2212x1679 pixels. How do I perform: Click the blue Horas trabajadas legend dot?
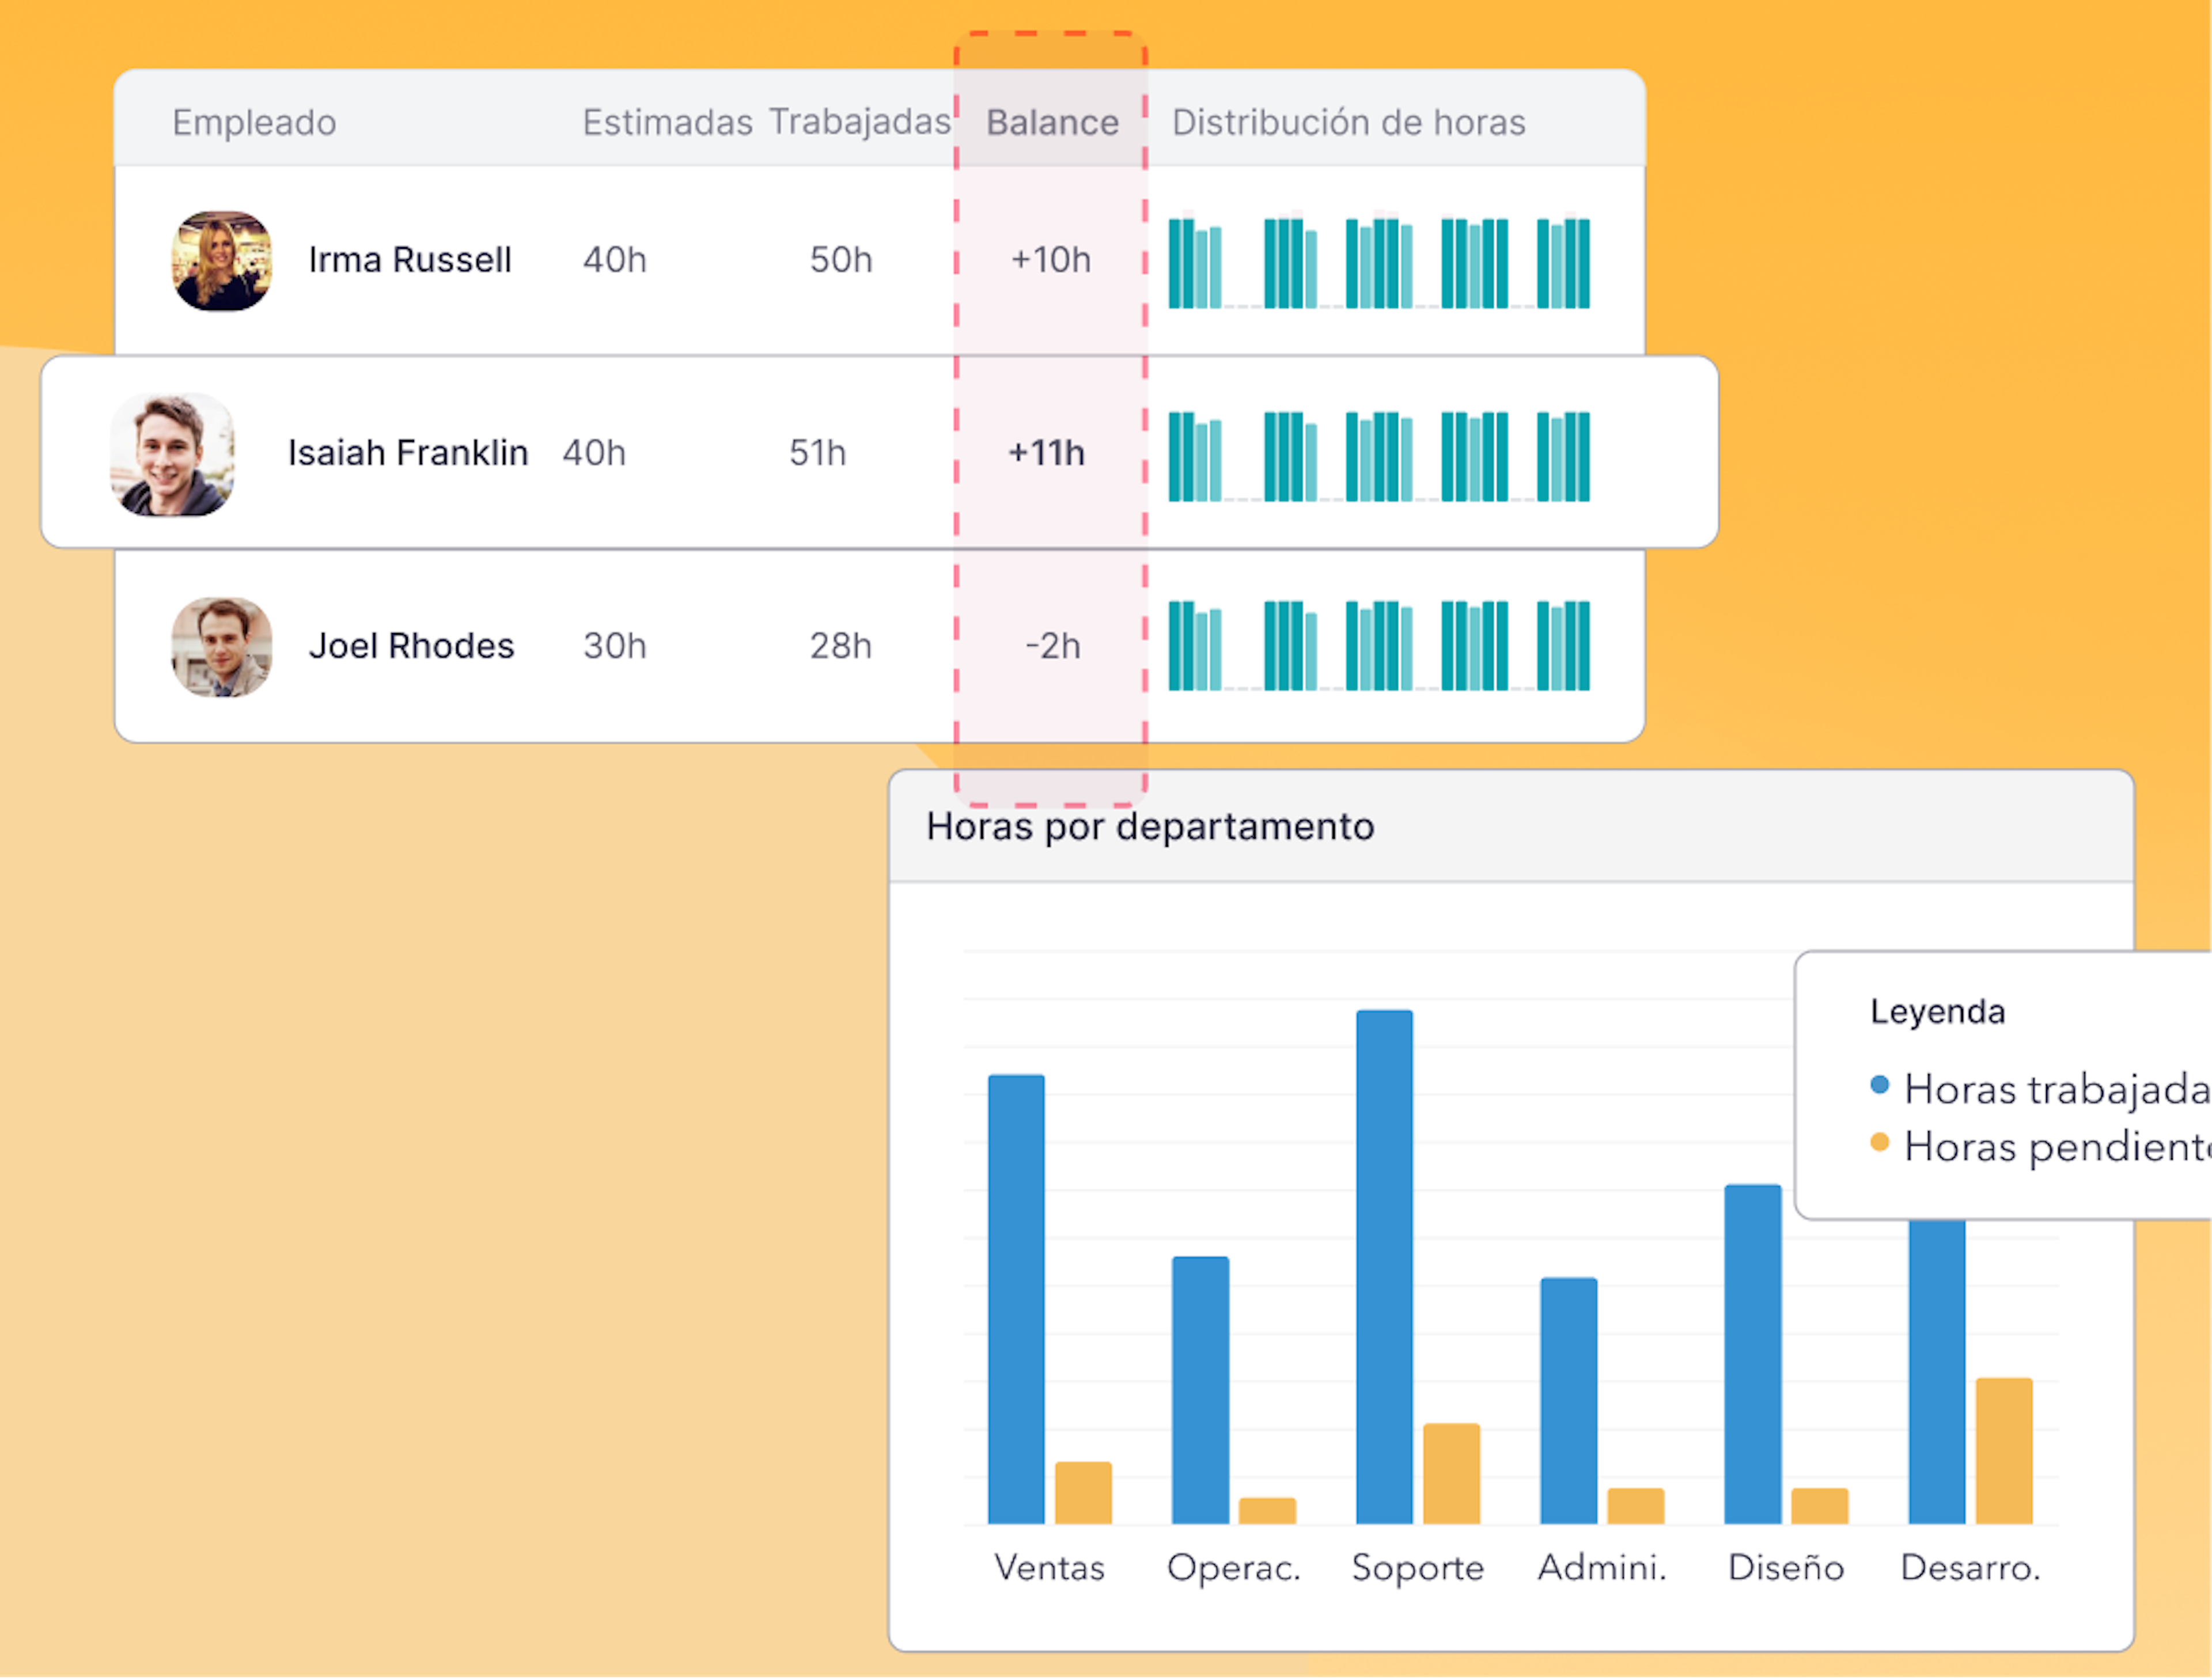1879,1085
